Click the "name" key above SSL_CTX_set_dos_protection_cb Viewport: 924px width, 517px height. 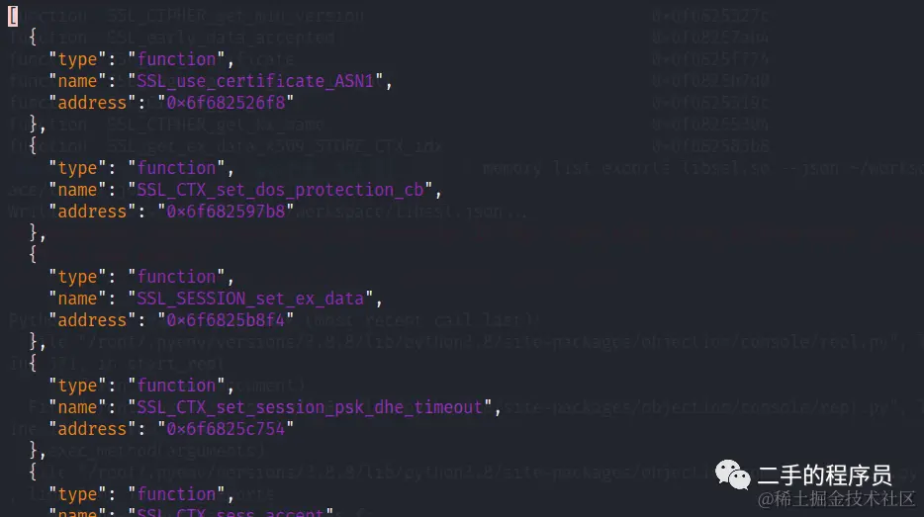tap(77, 190)
